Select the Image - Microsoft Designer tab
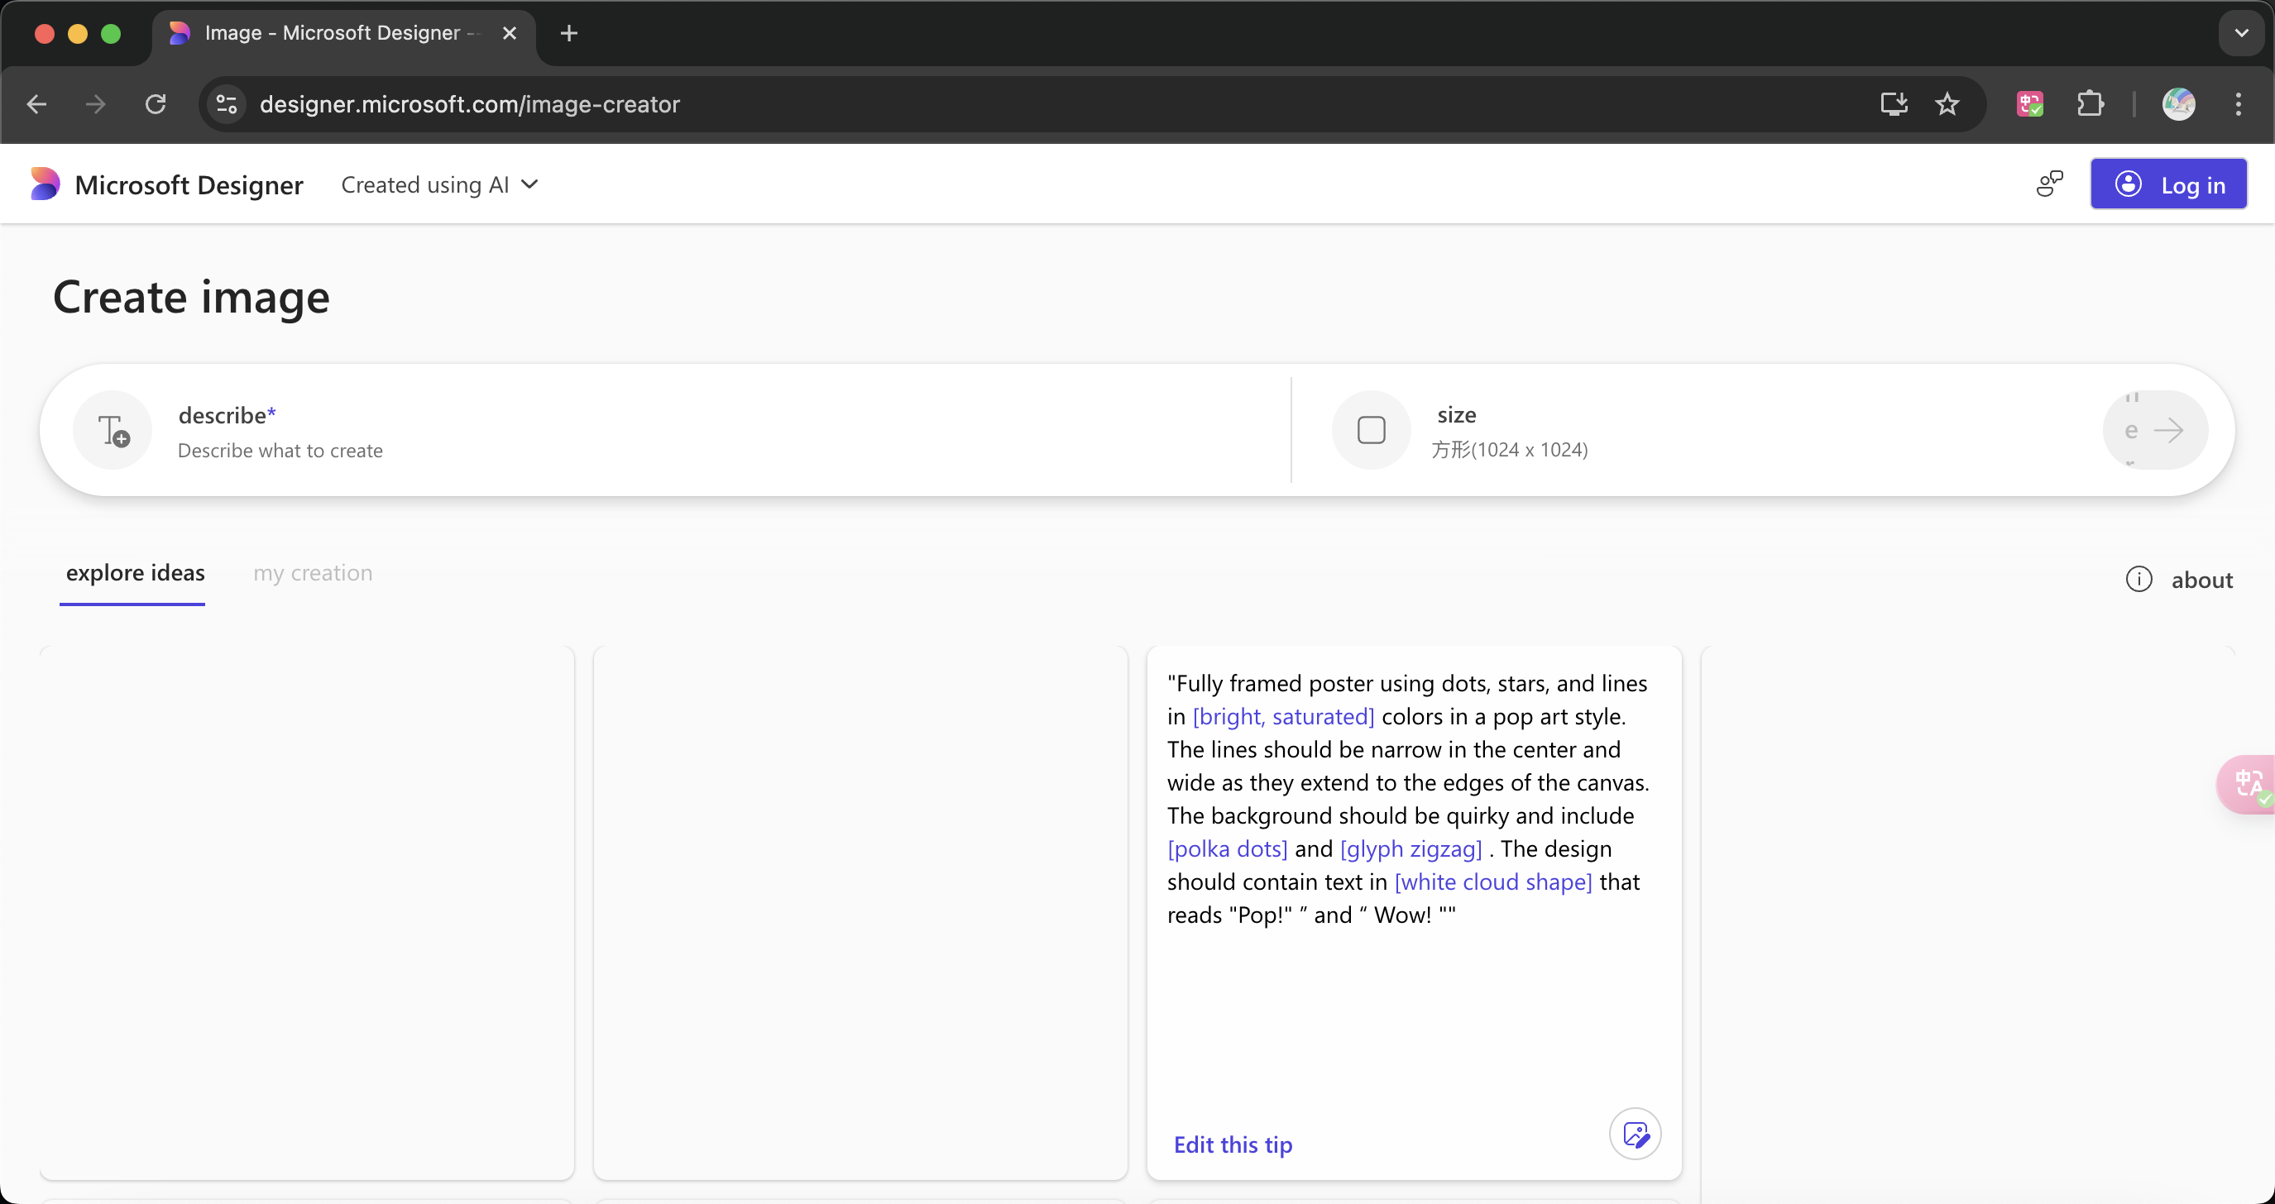This screenshot has width=2275, height=1204. (343, 34)
